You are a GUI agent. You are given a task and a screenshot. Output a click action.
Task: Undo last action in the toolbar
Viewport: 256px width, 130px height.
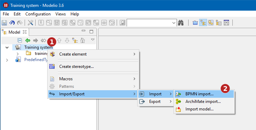(12, 23)
